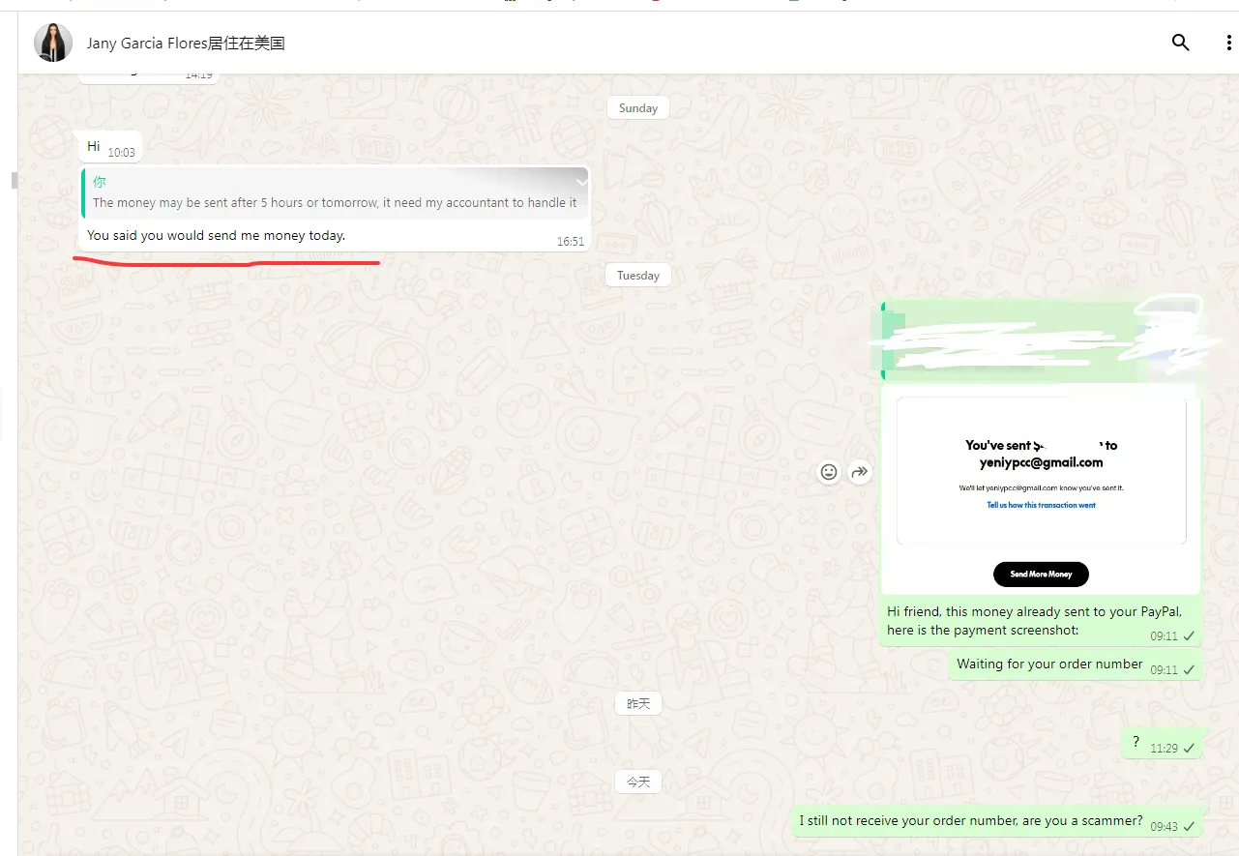Viewport: 1239px width, 856px height.
Task: Click the 'Tuesday' date chip
Action: (x=638, y=276)
